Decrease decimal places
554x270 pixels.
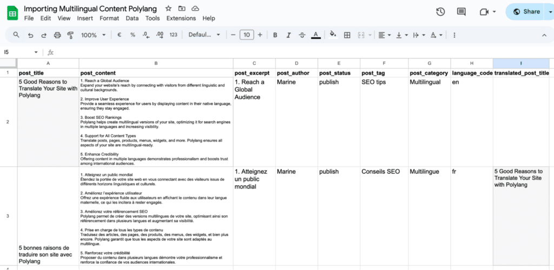(x=145, y=35)
